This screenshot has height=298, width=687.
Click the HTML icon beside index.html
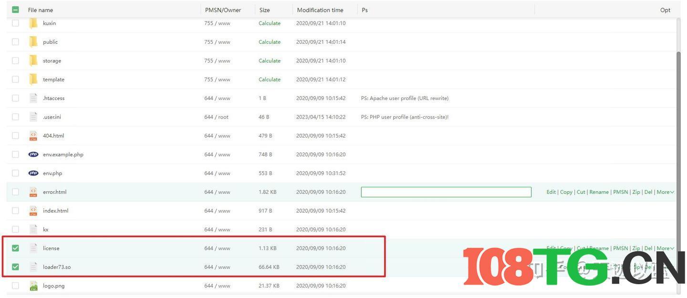(33, 210)
